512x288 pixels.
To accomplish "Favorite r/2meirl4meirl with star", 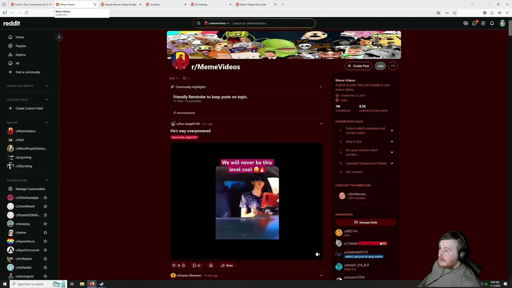I will point(45,206).
